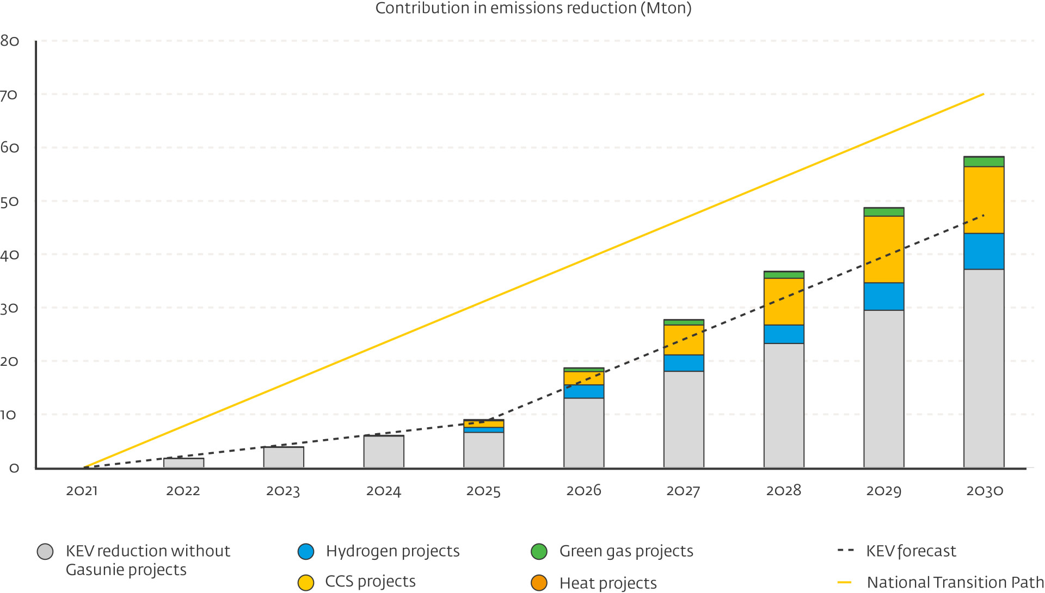Image resolution: width=1045 pixels, height=593 pixels.
Task: Click the y-axis value 60
Action: coord(10,148)
